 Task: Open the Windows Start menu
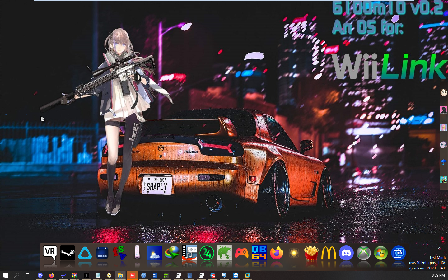coord(5,275)
